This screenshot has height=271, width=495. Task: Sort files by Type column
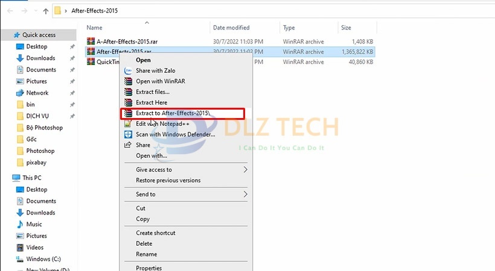[289, 28]
